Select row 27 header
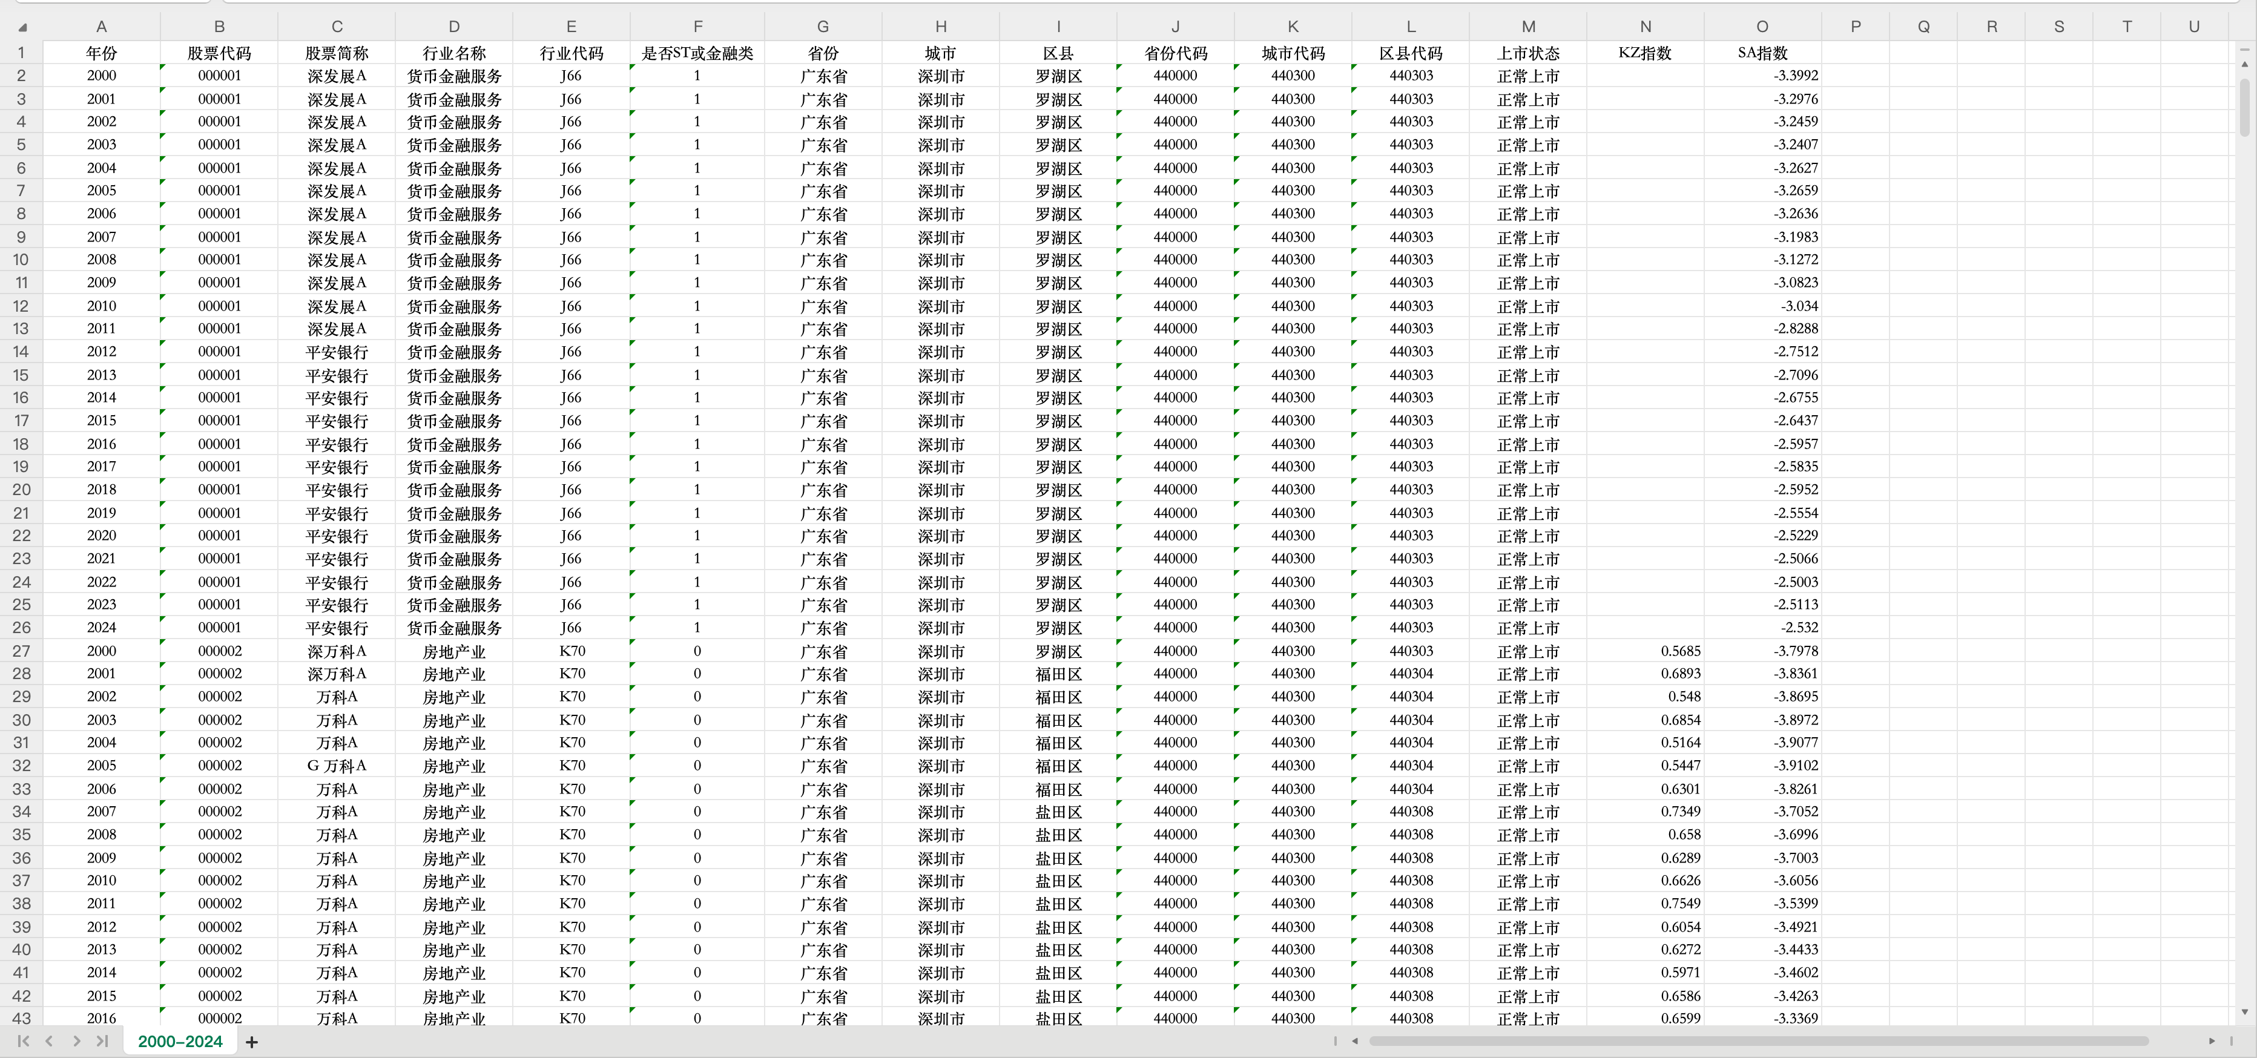2257x1058 pixels. tap(21, 651)
